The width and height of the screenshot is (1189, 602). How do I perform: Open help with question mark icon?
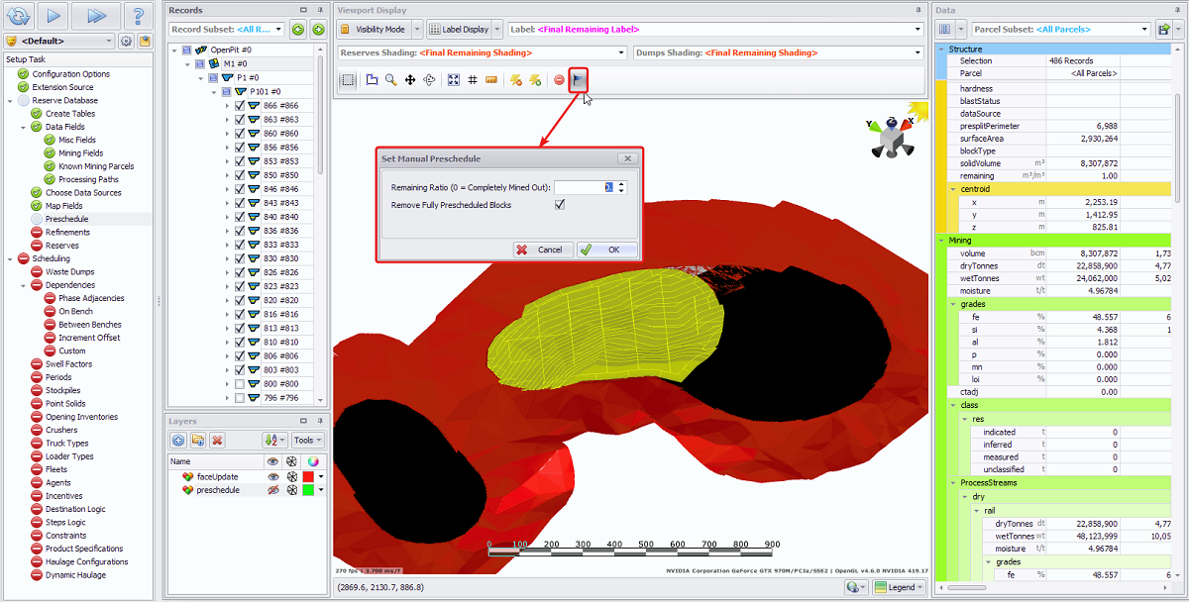point(139,16)
